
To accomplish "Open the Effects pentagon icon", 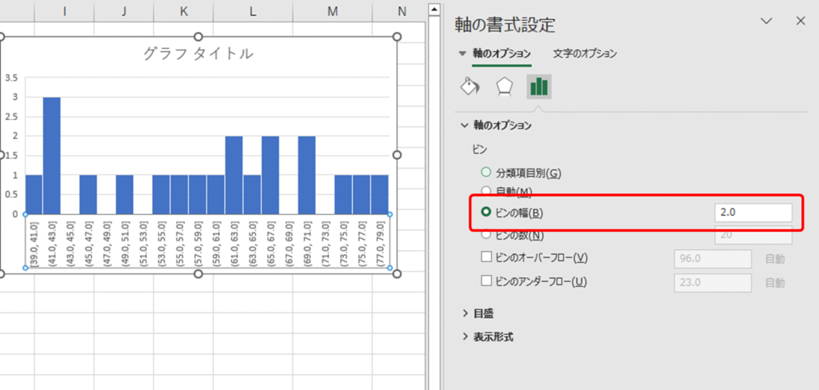I will click(x=504, y=87).
